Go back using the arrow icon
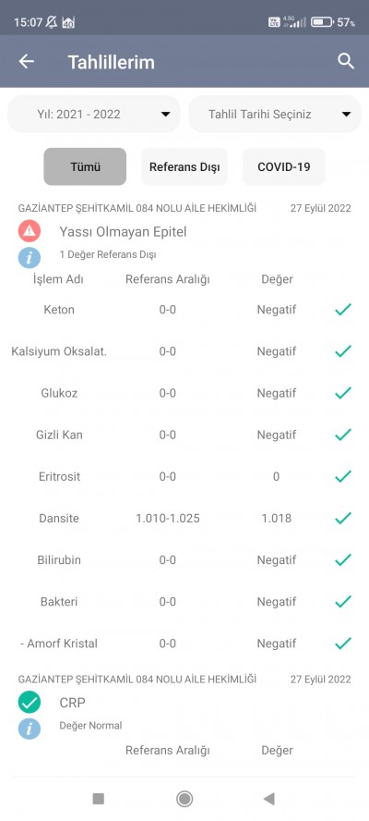 pos(26,61)
